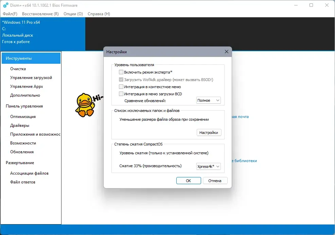Open Файл ответов in the sidebar
This screenshot has width=335, height=235.
click(x=23, y=182)
